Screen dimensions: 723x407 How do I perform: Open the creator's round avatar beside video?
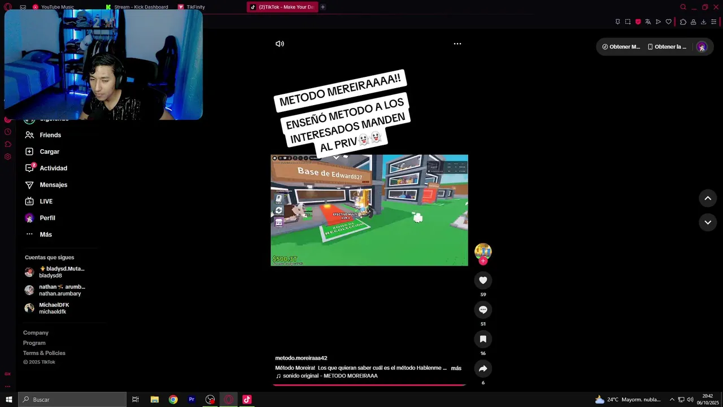(x=483, y=251)
